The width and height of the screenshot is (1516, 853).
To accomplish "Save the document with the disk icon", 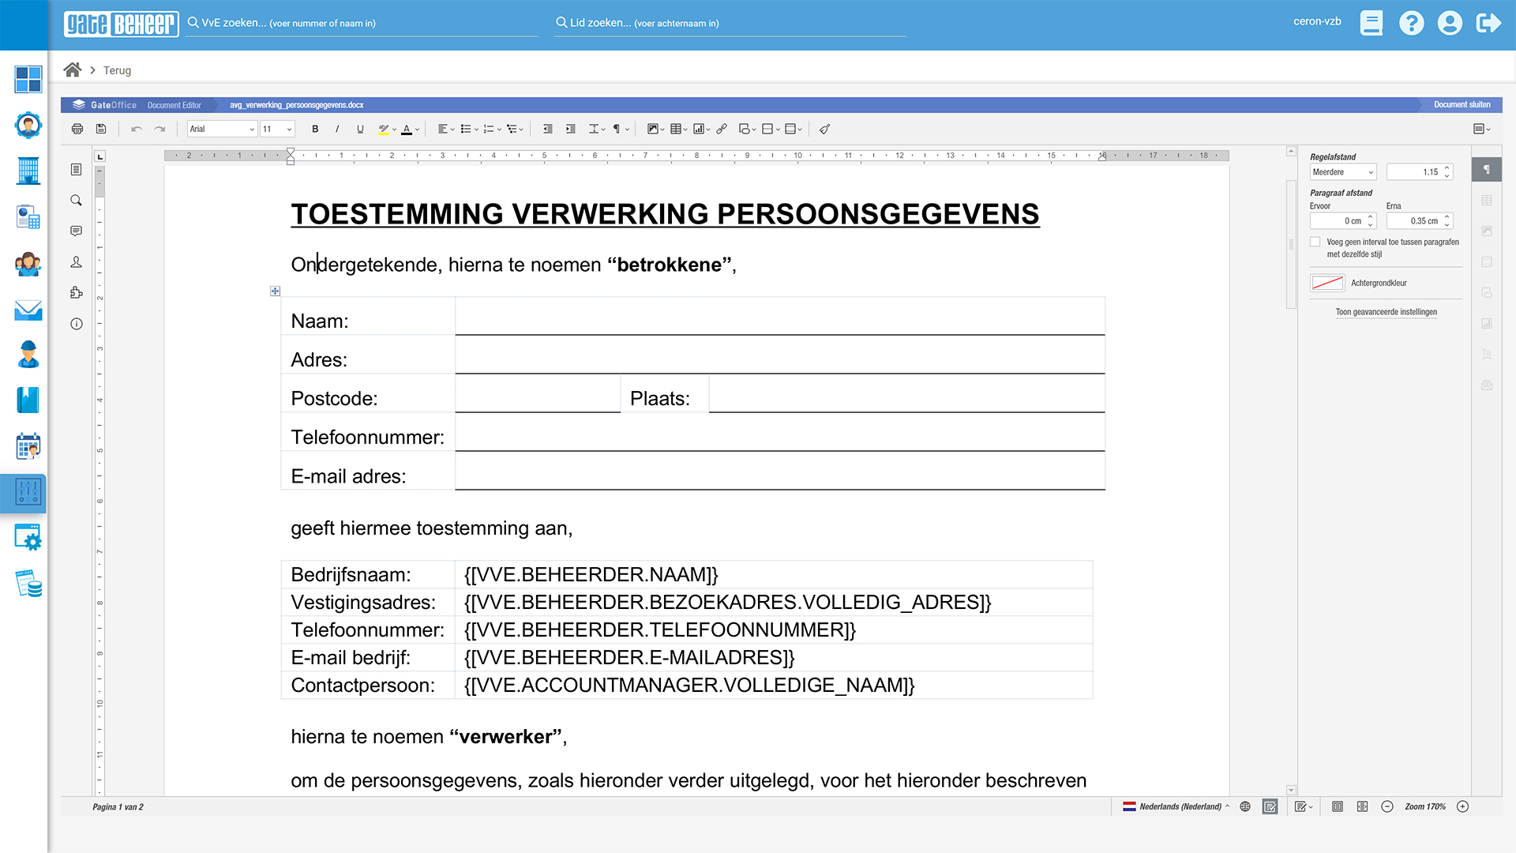I will pos(101,129).
